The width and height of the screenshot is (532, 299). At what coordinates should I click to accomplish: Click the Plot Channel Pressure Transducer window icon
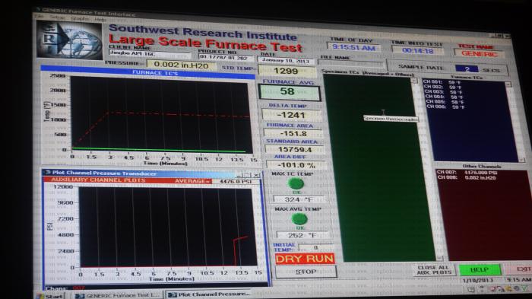click(x=48, y=172)
